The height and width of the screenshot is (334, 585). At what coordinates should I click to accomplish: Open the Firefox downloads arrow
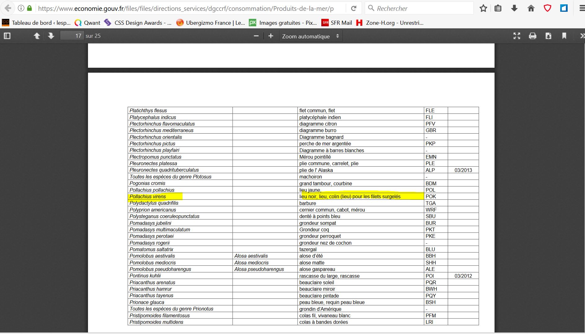pyautogui.click(x=514, y=8)
